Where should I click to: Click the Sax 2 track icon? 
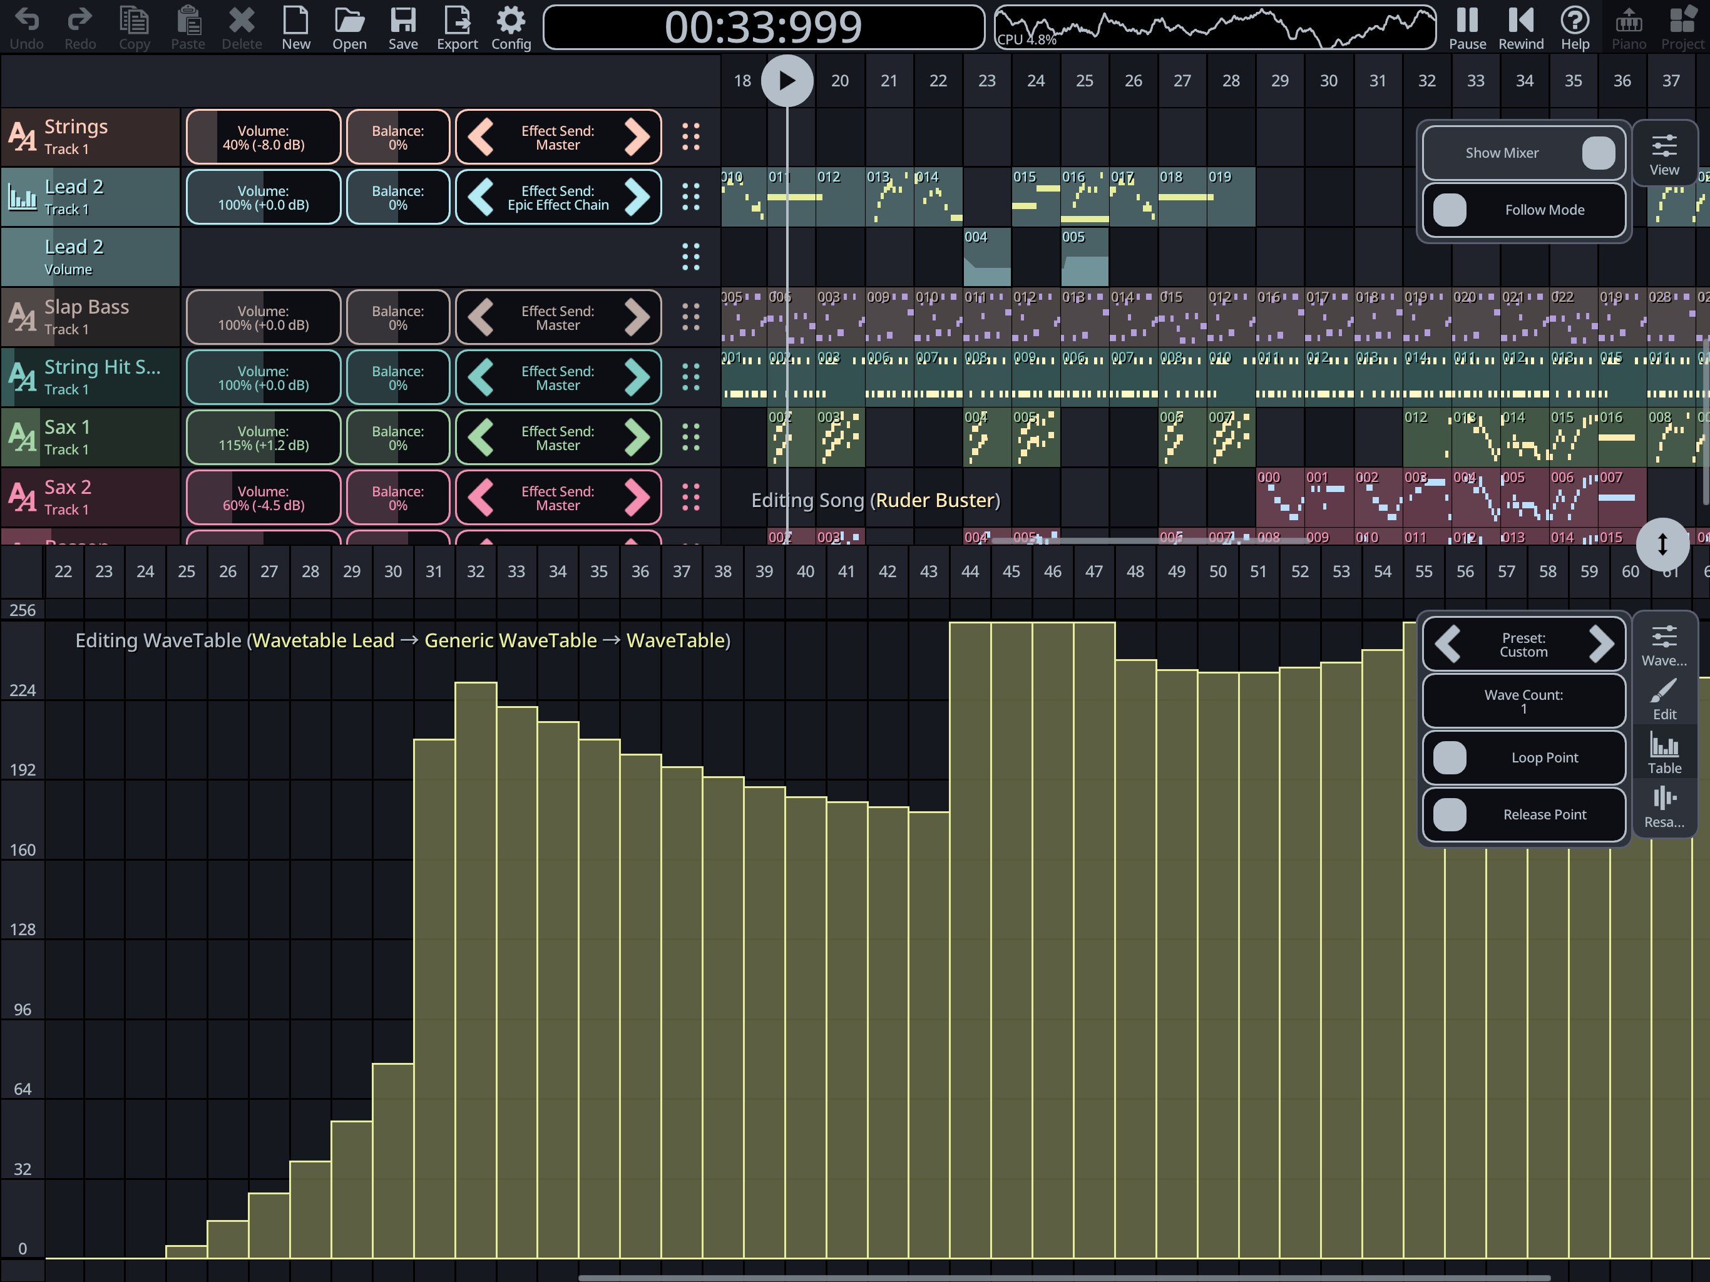click(22, 497)
